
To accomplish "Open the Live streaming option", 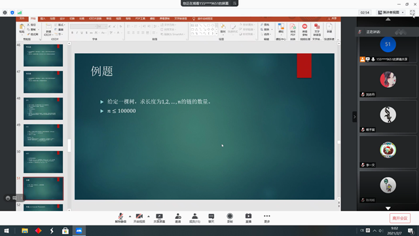I will pos(248,218).
